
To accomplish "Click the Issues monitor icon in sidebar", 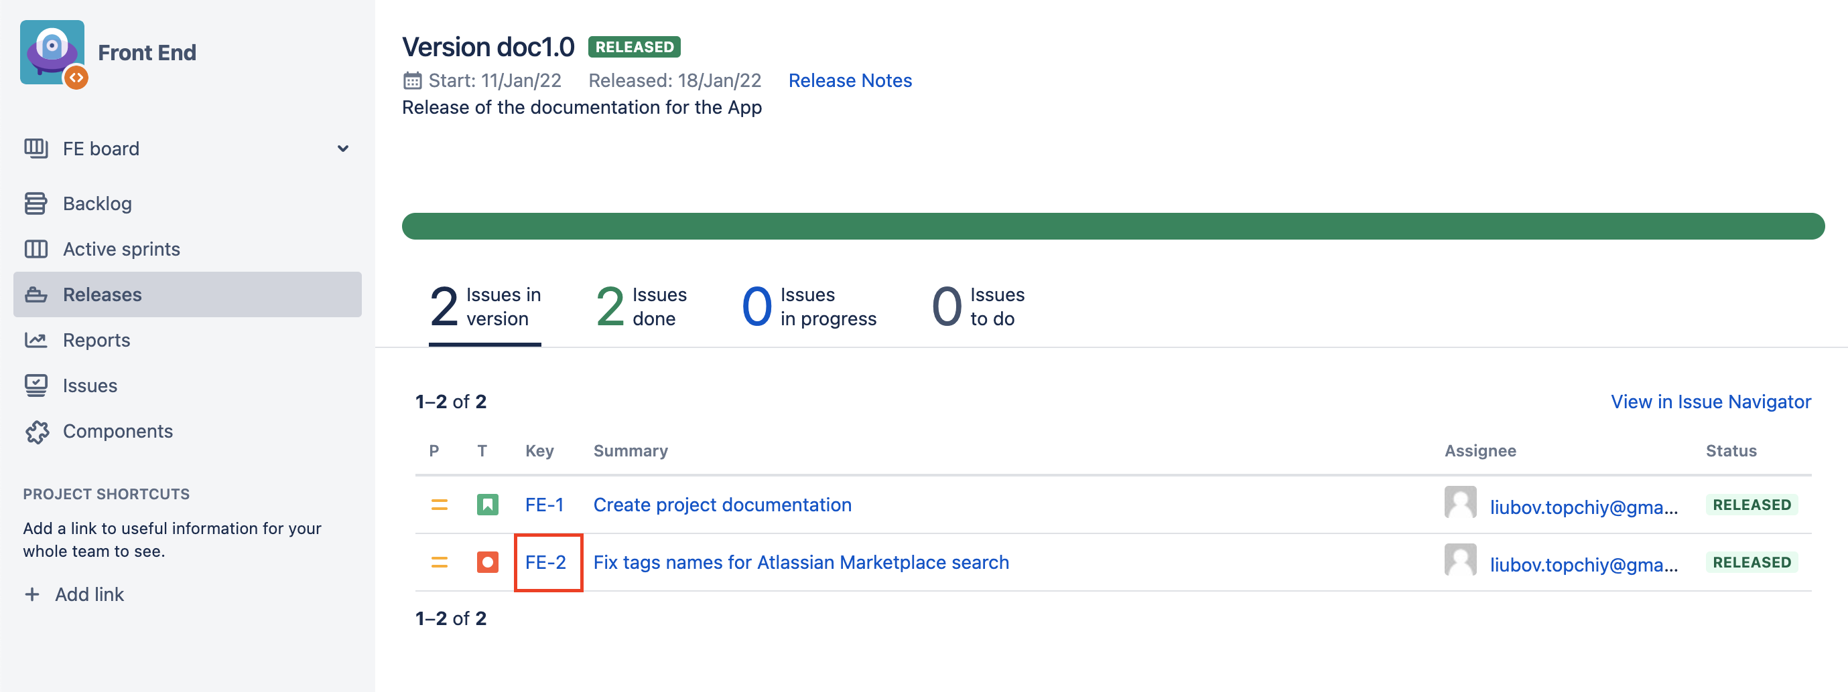I will coord(36,385).
